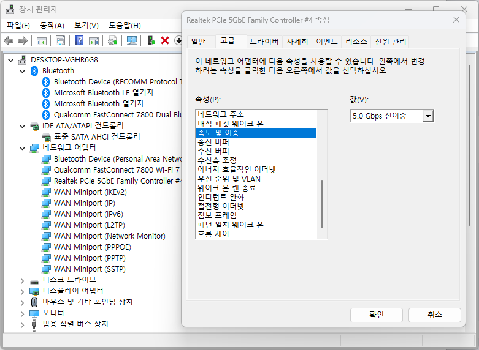Screen dimensions: 479x350
Task: Open the Properties toolbar icon
Action: click(60, 40)
